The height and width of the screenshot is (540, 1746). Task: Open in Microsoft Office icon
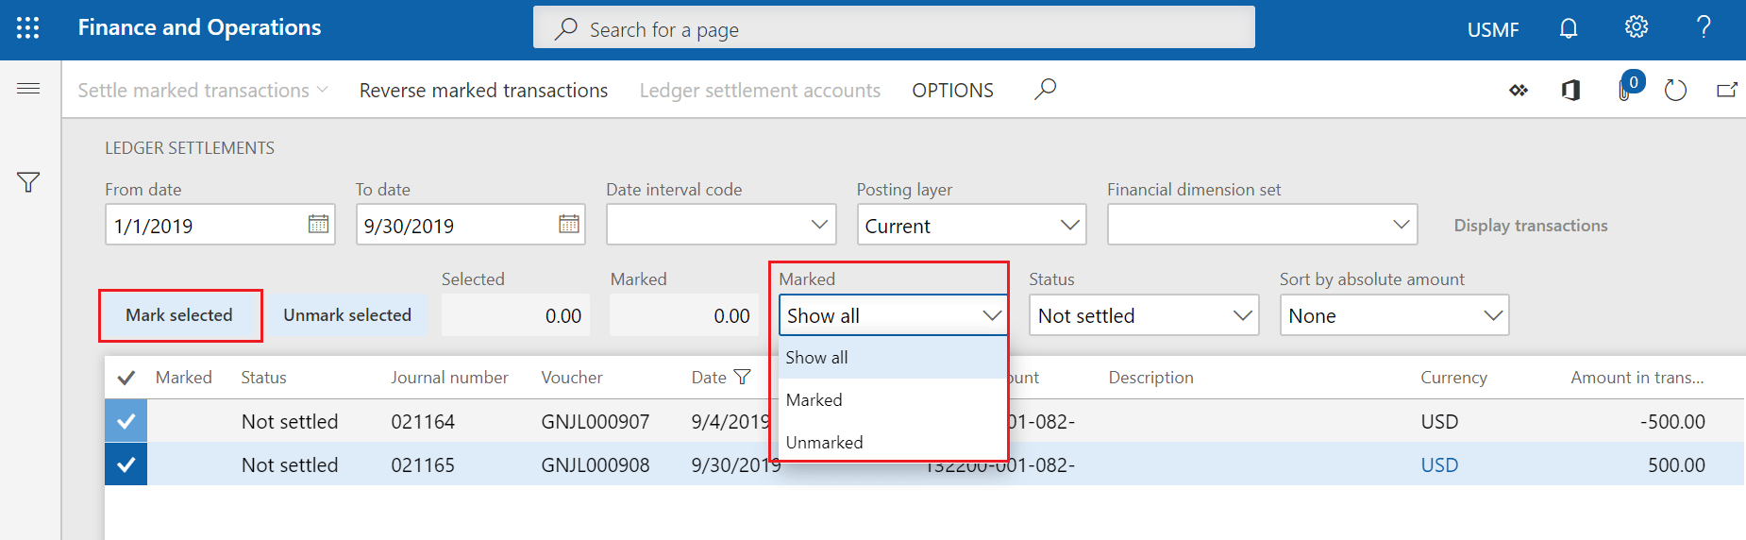[x=1570, y=91]
